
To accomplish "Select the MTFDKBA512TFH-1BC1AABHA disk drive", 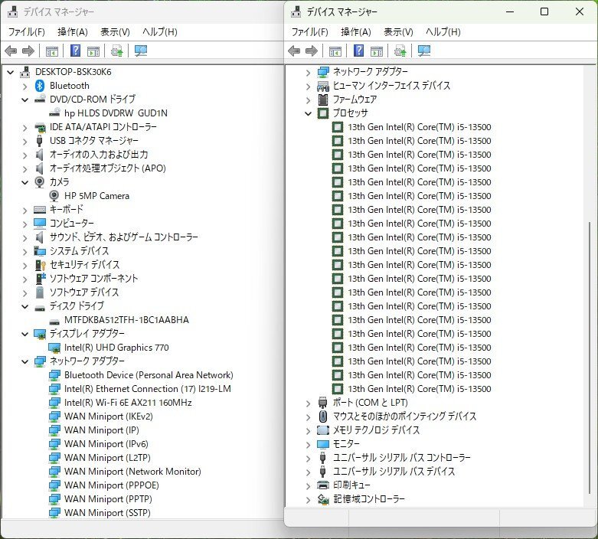I will point(126,320).
